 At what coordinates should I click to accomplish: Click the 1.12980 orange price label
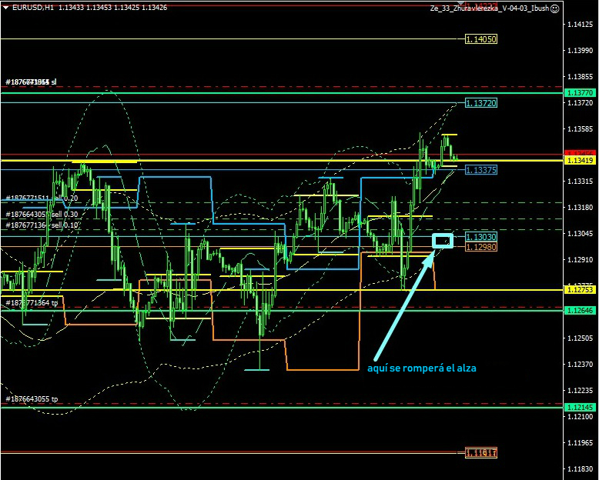tap(480, 247)
